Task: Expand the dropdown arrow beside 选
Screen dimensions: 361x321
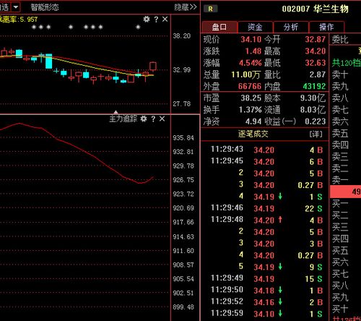Action: tap(16, 7)
